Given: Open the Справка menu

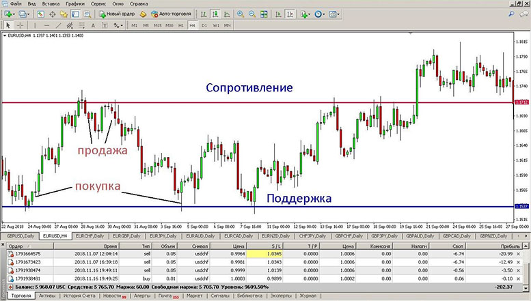Looking at the screenshot, I should tap(139, 3).
